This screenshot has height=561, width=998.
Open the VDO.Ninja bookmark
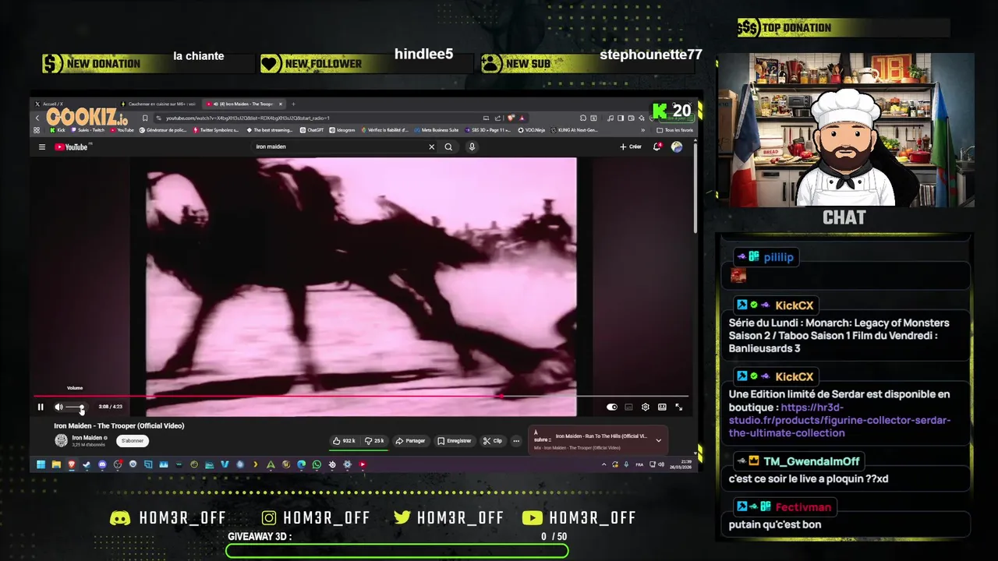[531, 130]
